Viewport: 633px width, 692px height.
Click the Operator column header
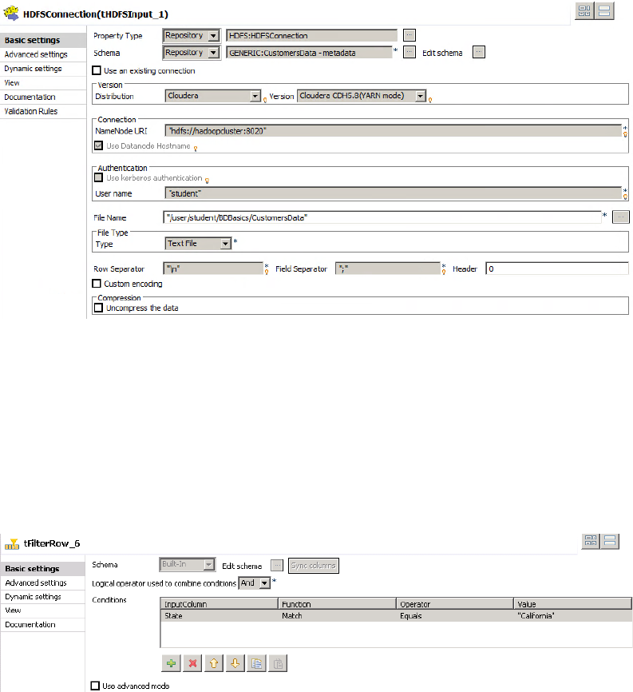455,604
